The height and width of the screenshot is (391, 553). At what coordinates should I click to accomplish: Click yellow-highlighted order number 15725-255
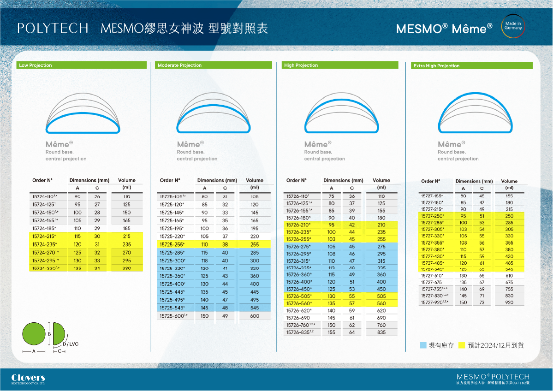tap(172, 244)
